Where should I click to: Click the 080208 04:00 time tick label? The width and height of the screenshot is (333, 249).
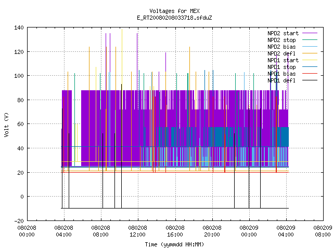coord(63,231)
